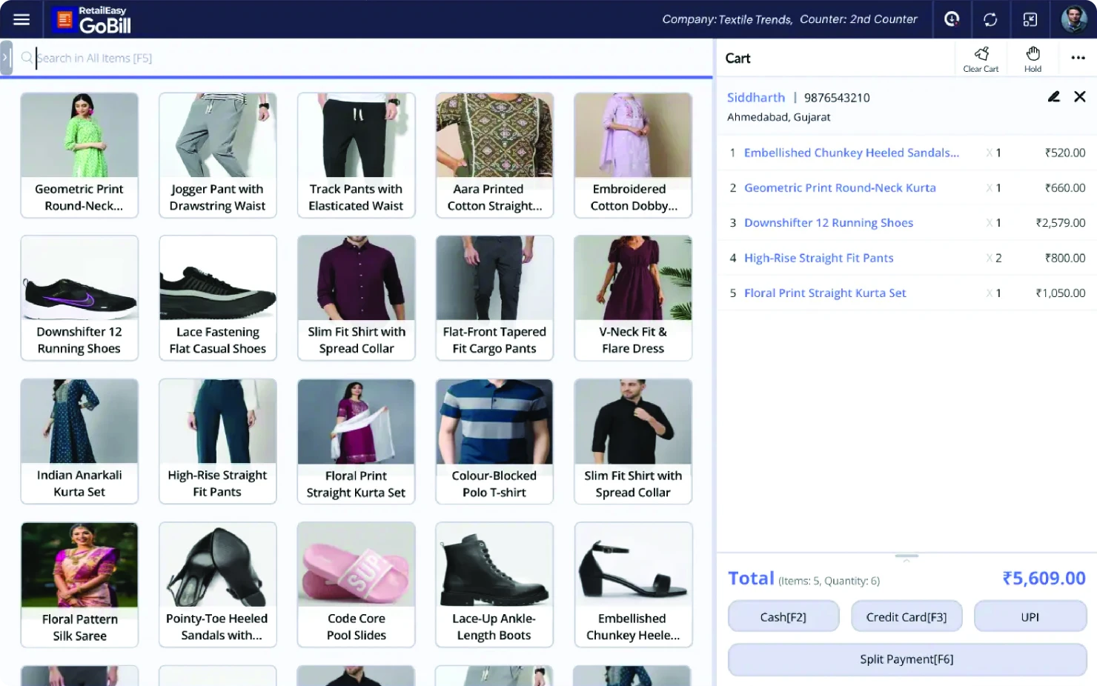
Task: Open the hamburger navigation menu
Action: click(x=21, y=19)
